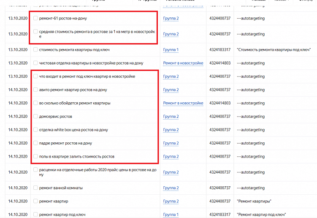Screen dimensions: 317x218
Task: Open Группа 2 link for авито ремонт row
Action: coord(171,90)
